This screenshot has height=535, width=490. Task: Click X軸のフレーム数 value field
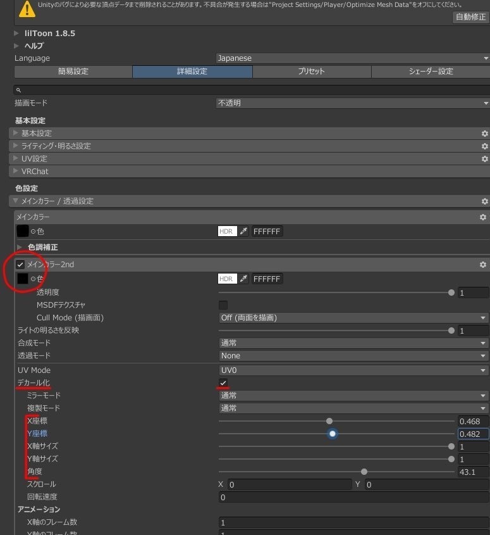pos(354,522)
